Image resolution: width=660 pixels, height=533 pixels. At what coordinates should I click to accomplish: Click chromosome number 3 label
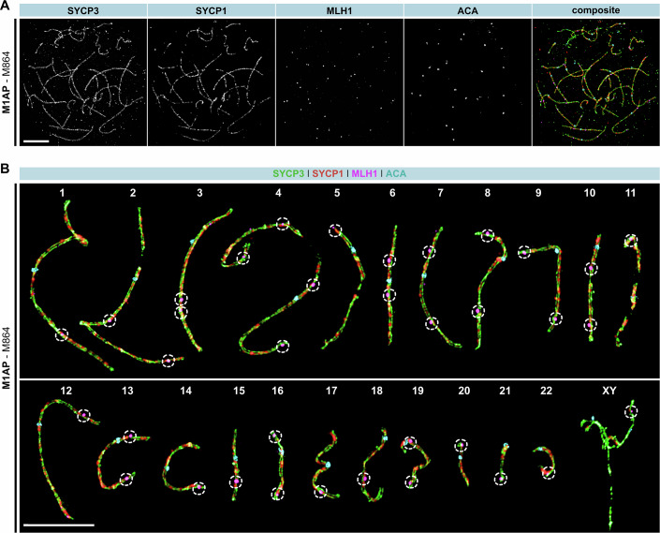point(199,193)
